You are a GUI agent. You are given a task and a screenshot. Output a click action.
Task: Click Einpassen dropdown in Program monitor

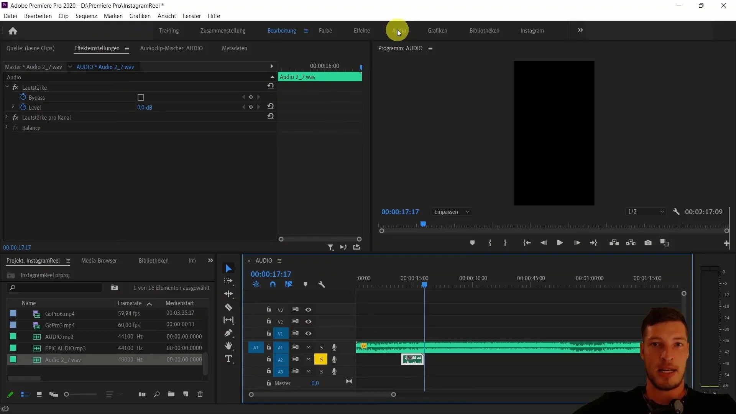452,212
